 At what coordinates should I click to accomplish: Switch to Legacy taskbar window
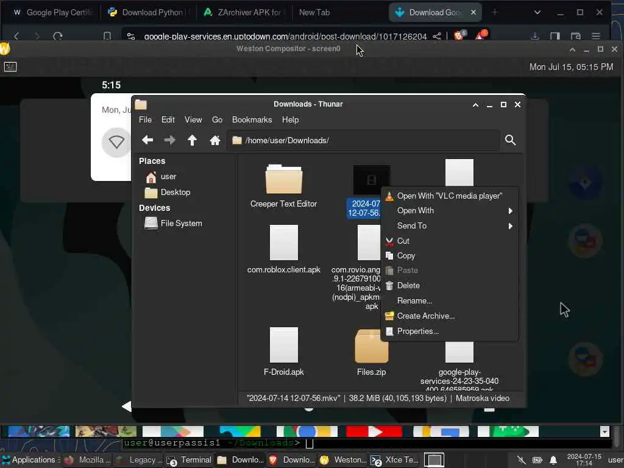pos(138,459)
